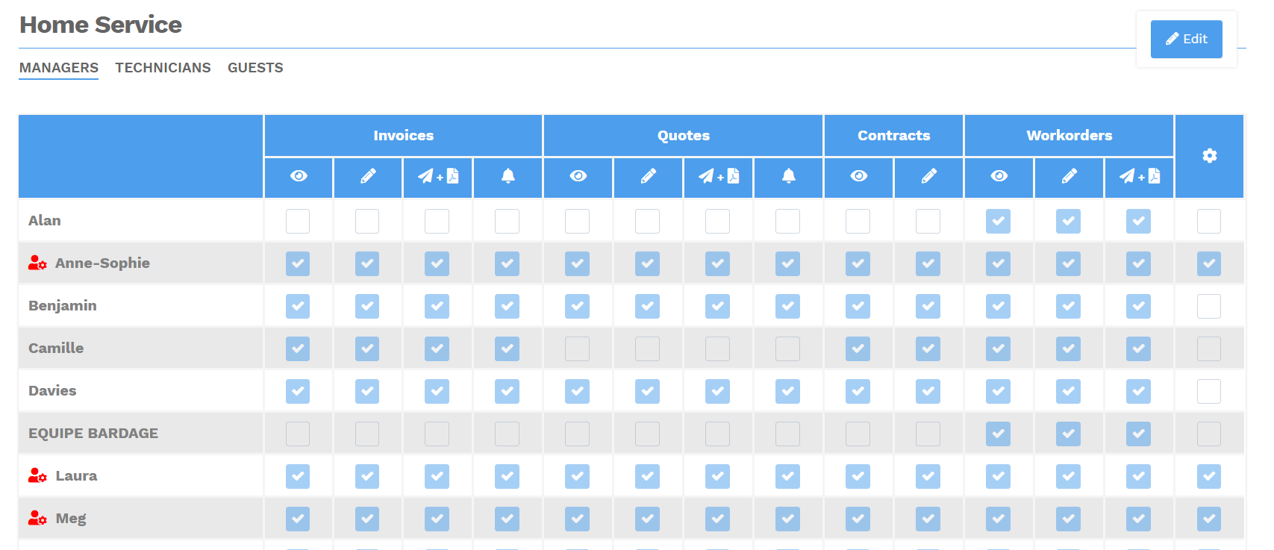
Task: Click the bell notification icon under Invoices
Action: tap(508, 177)
